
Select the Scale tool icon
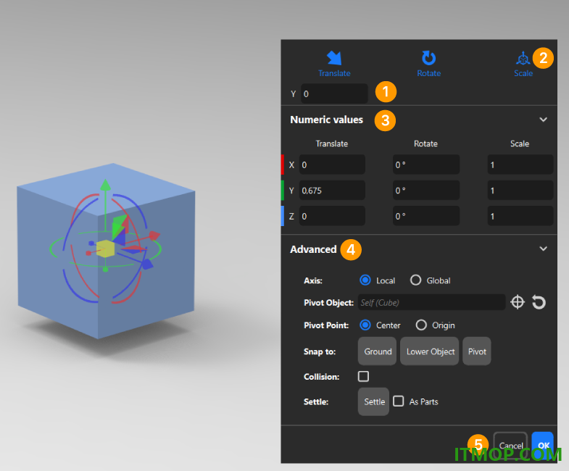523,58
